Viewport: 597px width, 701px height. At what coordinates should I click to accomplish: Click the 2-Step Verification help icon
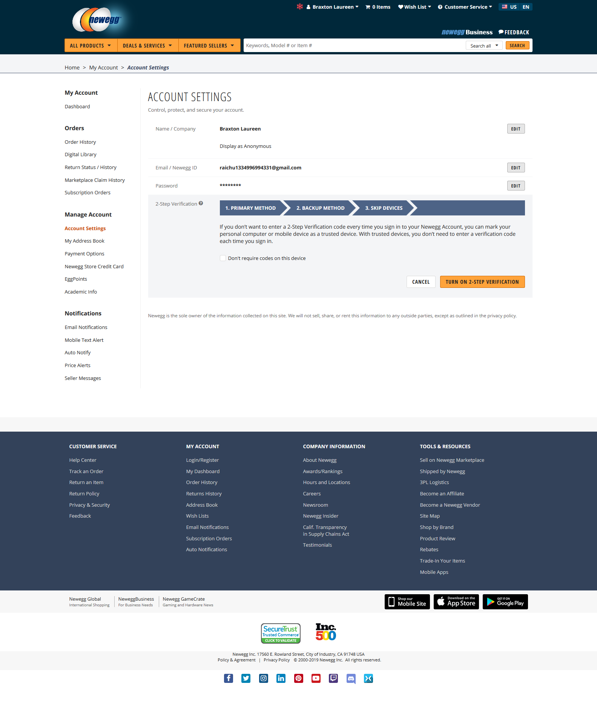coord(201,203)
